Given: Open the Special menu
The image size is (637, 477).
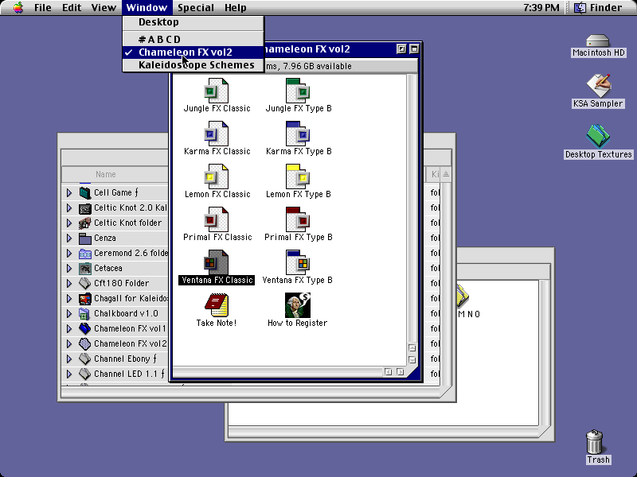Looking at the screenshot, I should pyautogui.click(x=196, y=8).
